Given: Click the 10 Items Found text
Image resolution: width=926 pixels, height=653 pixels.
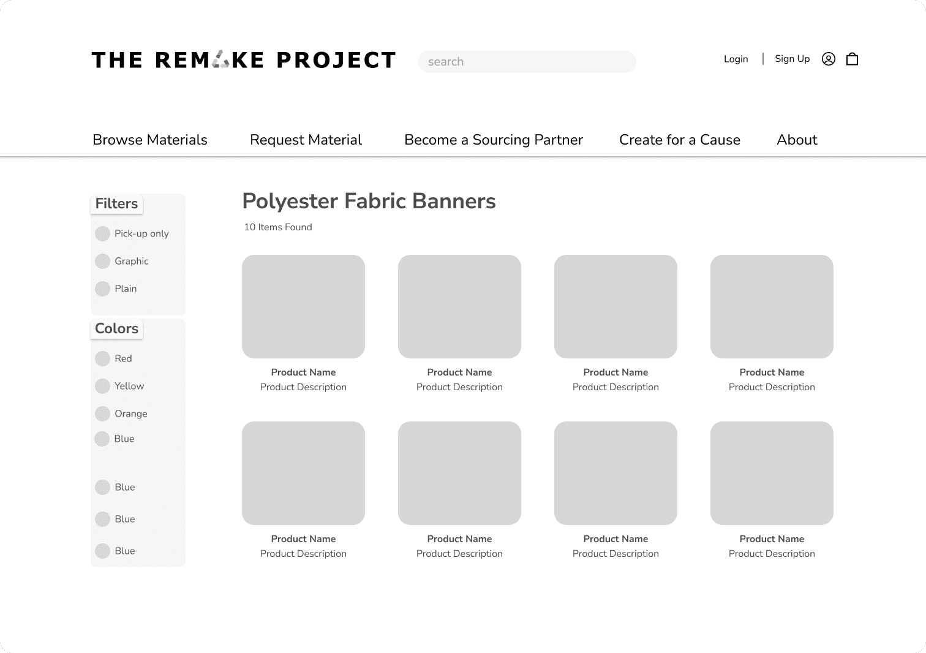Looking at the screenshot, I should (278, 227).
